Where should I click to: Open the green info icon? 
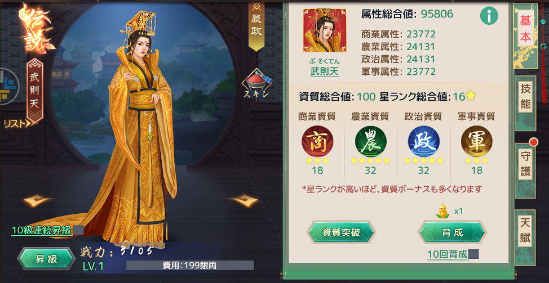[489, 16]
